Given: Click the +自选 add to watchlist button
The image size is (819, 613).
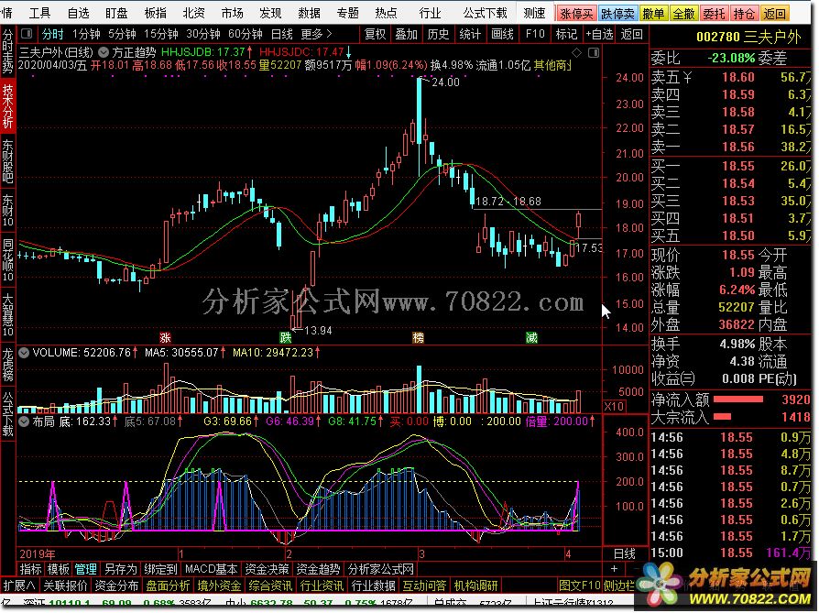Looking at the screenshot, I should 599,34.
